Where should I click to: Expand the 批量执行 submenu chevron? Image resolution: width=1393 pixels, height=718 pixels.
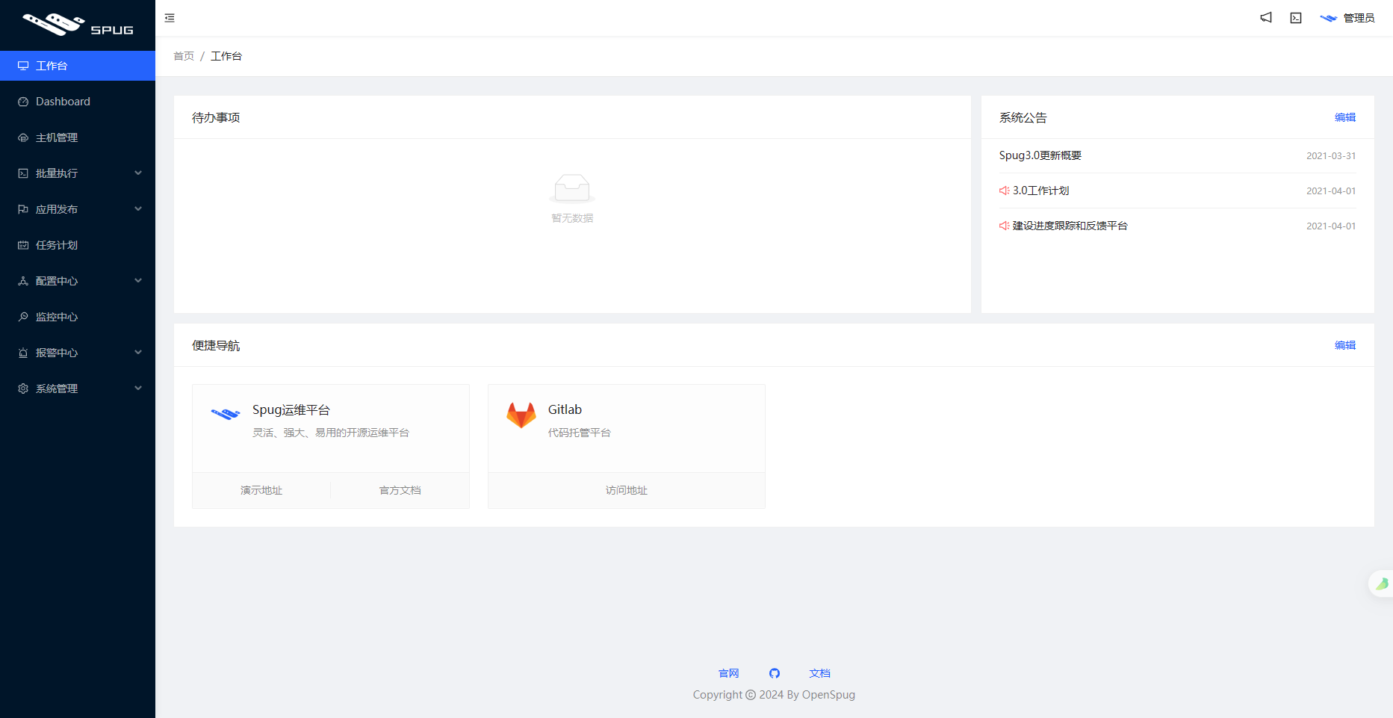138,173
